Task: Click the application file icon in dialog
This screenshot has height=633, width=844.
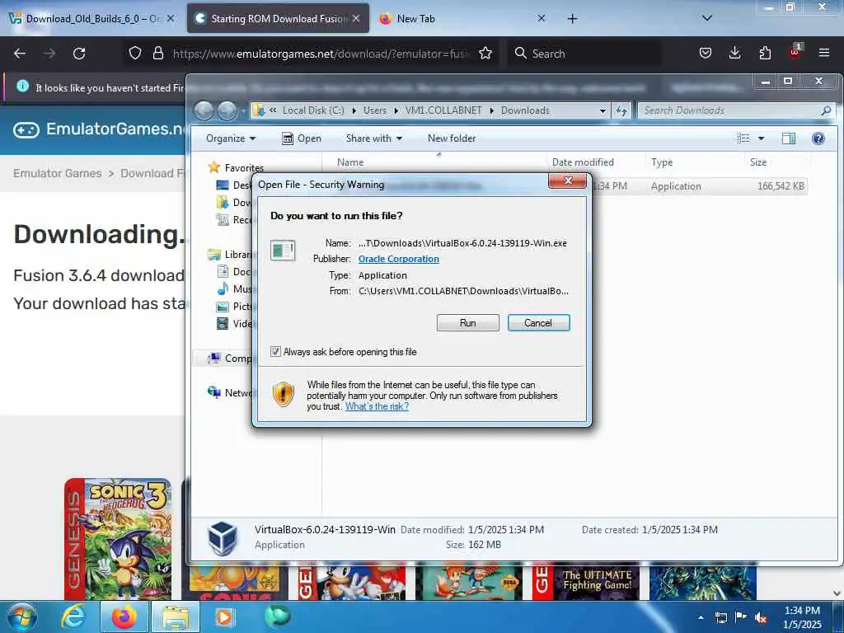Action: pyautogui.click(x=283, y=251)
